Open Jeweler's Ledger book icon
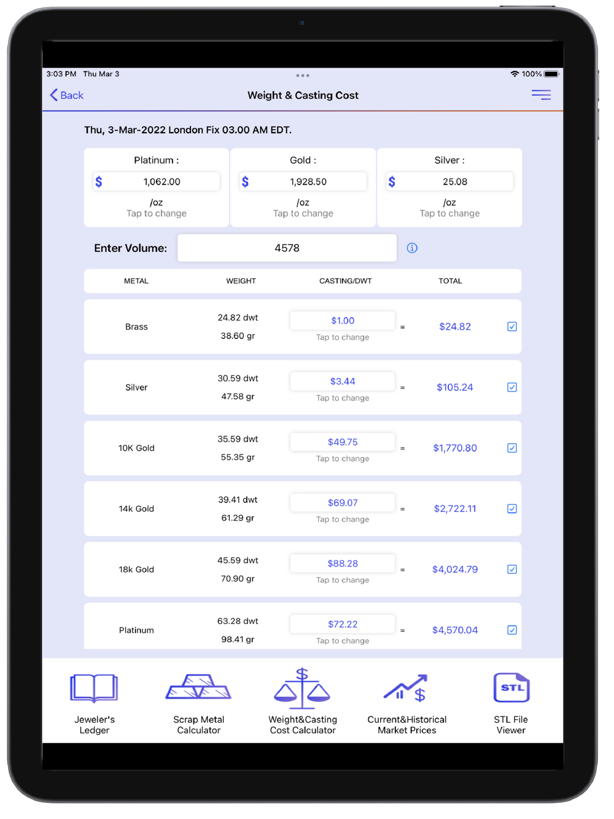The width and height of the screenshot is (614, 819). coord(94,688)
